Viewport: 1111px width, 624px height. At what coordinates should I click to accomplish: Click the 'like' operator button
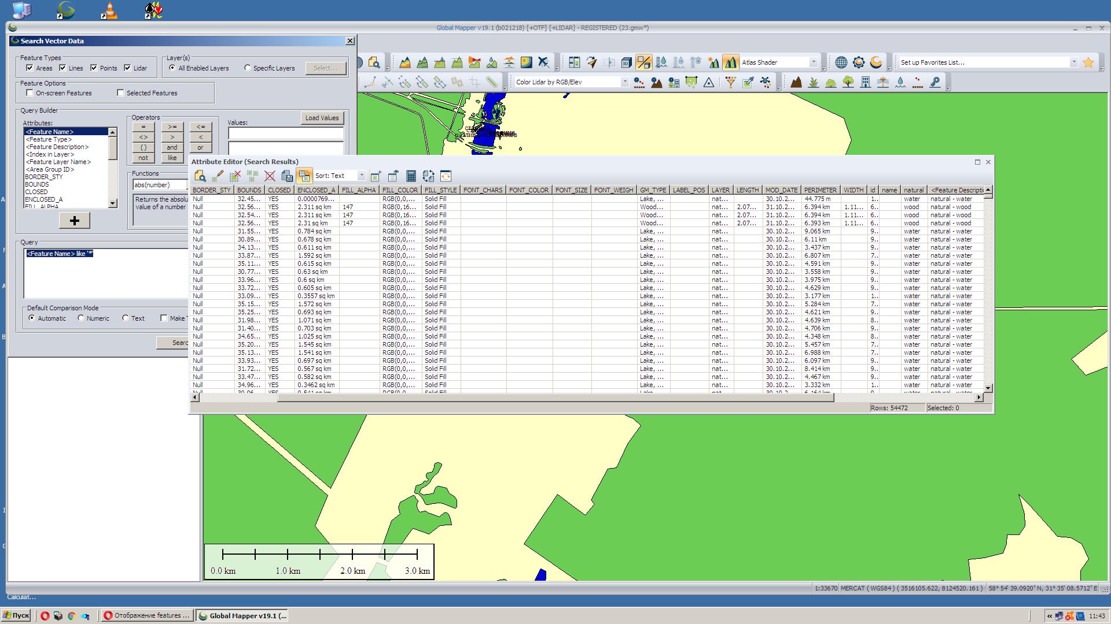point(172,158)
